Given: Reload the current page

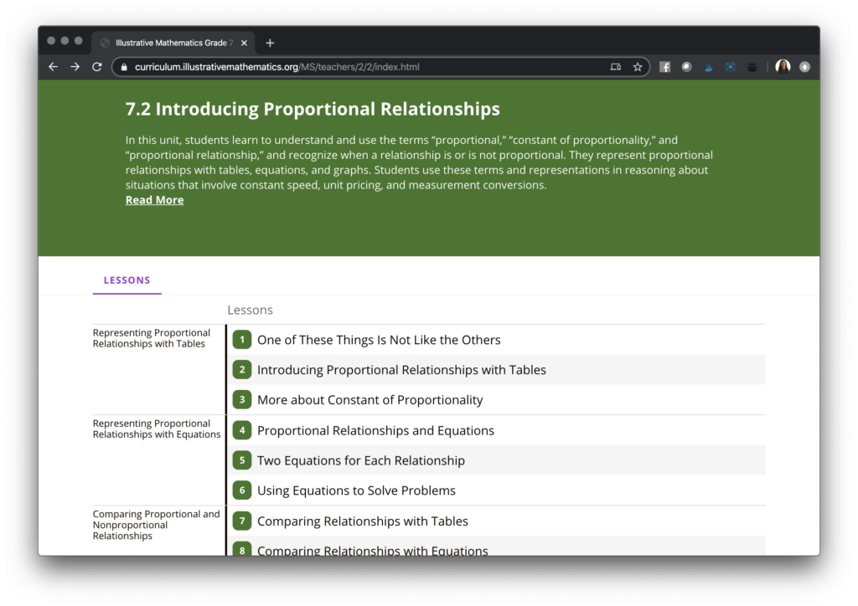Looking at the screenshot, I should [x=97, y=67].
